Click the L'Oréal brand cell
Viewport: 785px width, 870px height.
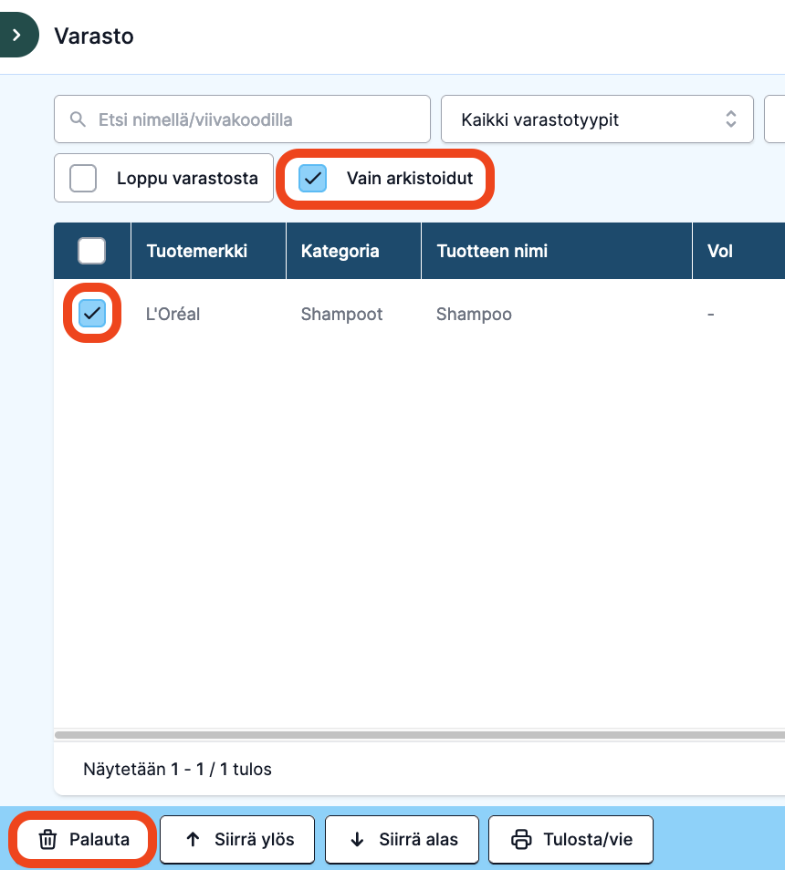click(x=173, y=314)
